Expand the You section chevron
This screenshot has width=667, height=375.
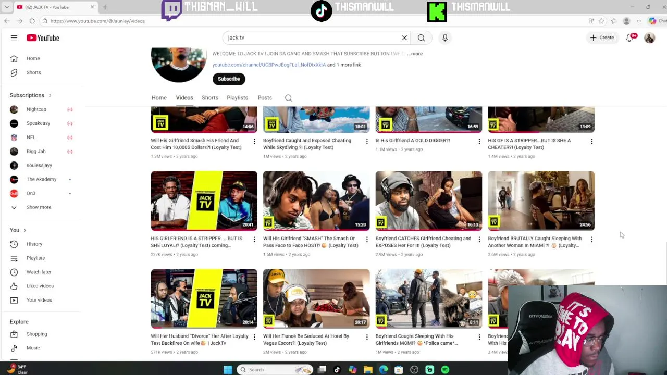coord(24,230)
